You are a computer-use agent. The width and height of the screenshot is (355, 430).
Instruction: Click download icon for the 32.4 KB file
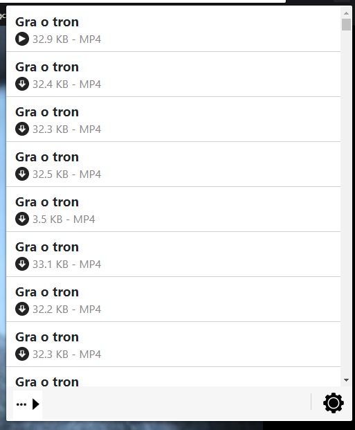[22, 84]
